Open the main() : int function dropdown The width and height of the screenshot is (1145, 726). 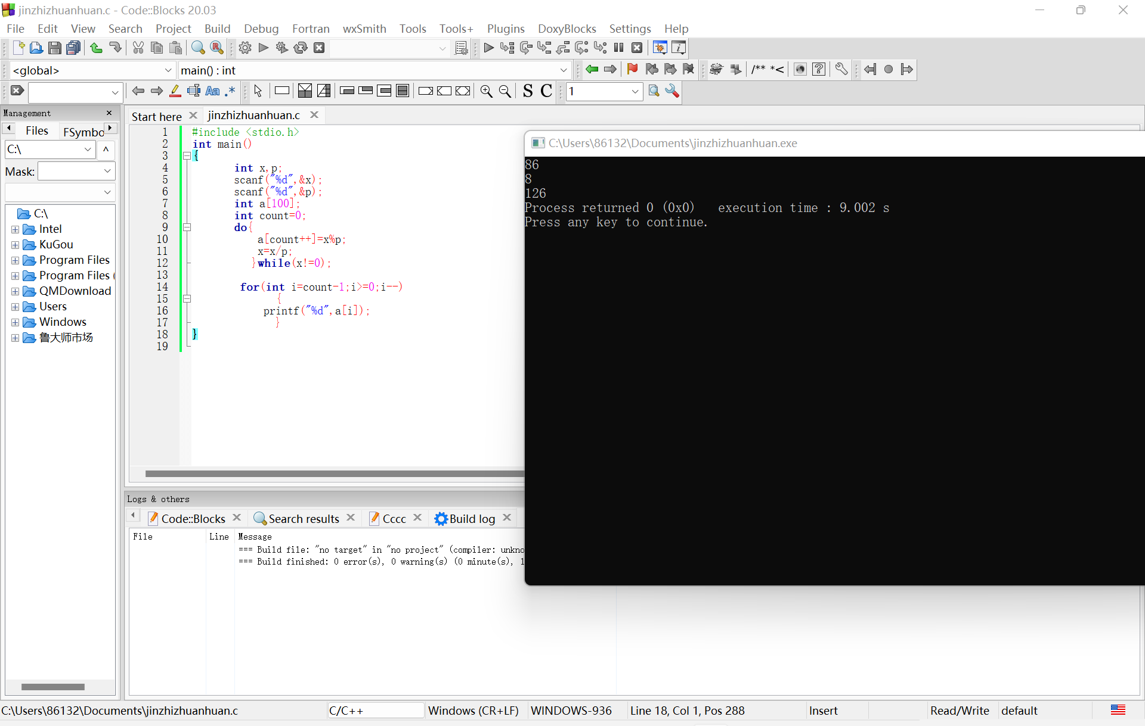coord(563,70)
